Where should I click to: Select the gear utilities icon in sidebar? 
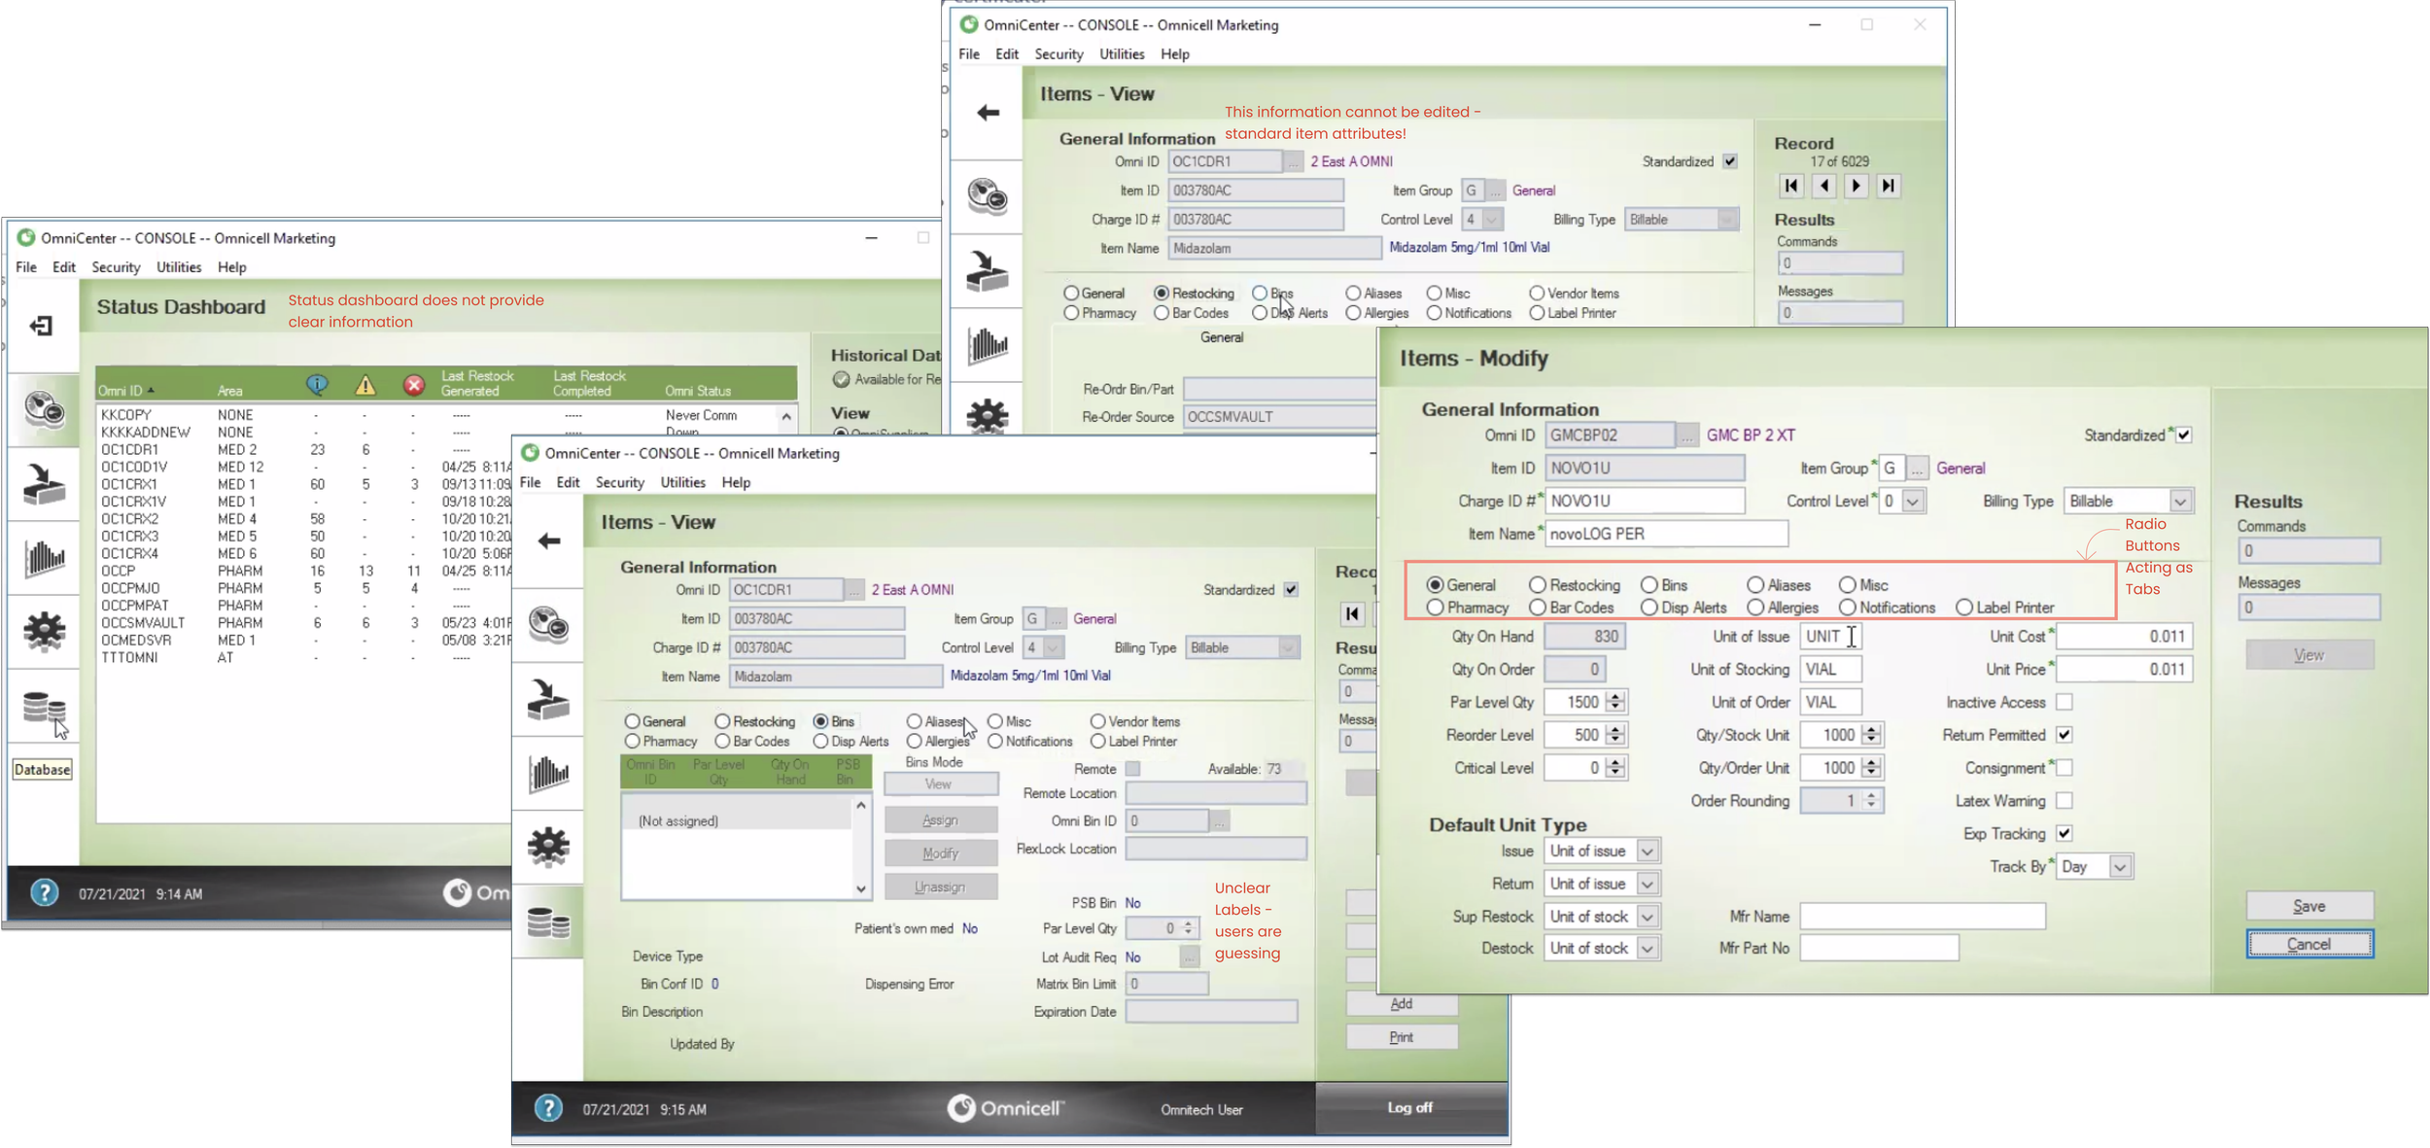(43, 632)
